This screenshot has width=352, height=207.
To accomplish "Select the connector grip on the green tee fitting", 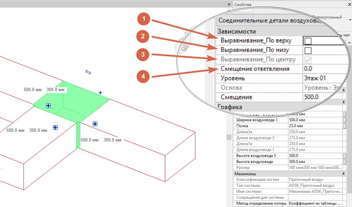I will 48,106.
